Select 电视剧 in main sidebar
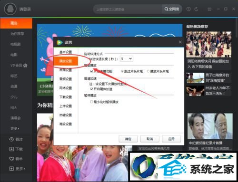This screenshot has width=238, height=182. pos(16,44)
